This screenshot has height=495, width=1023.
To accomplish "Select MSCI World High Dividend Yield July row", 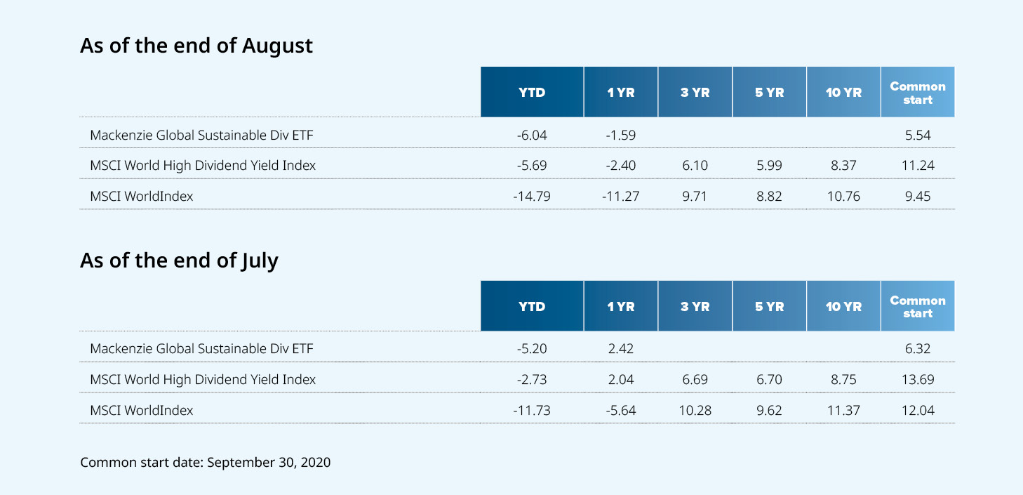I will [517, 379].
